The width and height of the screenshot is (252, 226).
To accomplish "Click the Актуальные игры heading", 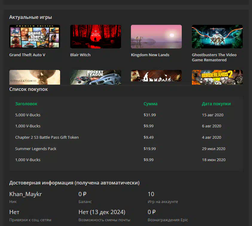I will pos(30,17).
